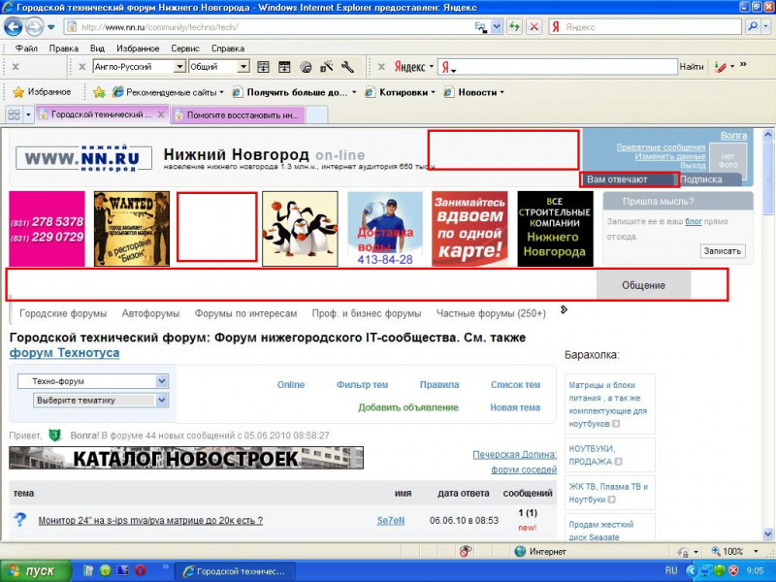Viewport: 776px width, 582px height.
Task: Expand the address bar URL dropdown
Action: [x=497, y=27]
